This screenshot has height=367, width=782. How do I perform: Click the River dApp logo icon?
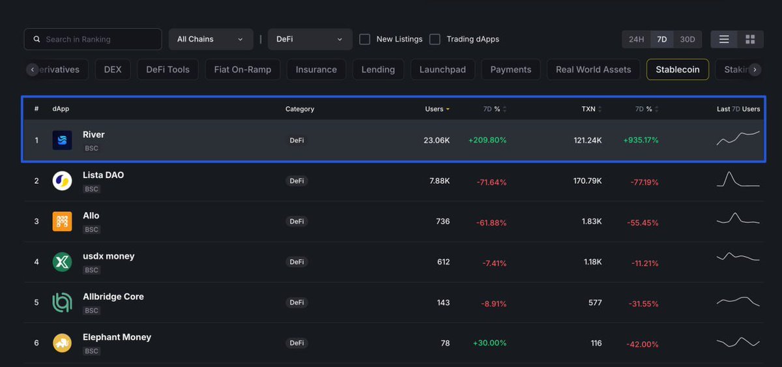[x=62, y=140]
